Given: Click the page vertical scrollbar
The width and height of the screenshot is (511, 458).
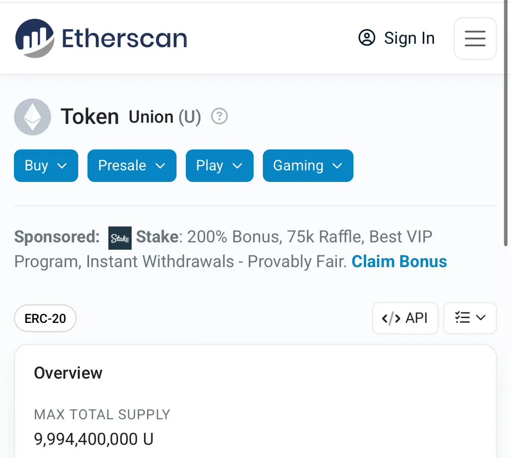Looking at the screenshot, I should 506,123.
